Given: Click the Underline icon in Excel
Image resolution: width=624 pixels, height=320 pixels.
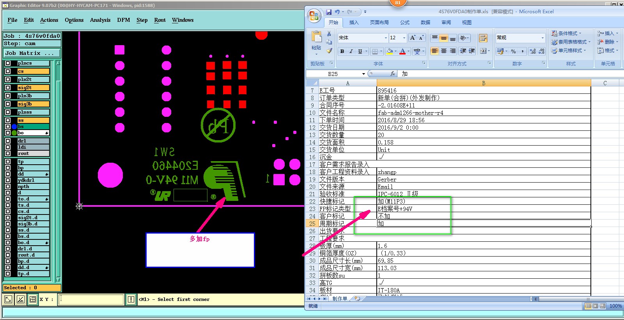Looking at the screenshot, I should [x=360, y=51].
